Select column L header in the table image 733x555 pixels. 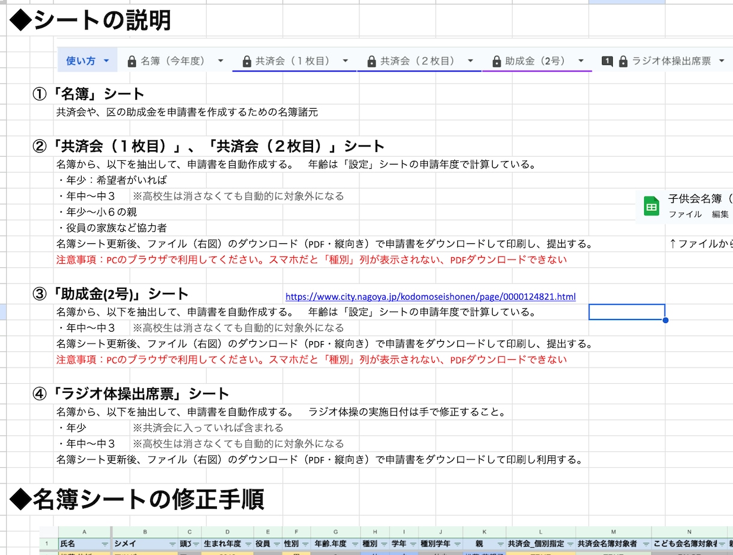pyautogui.click(x=541, y=533)
